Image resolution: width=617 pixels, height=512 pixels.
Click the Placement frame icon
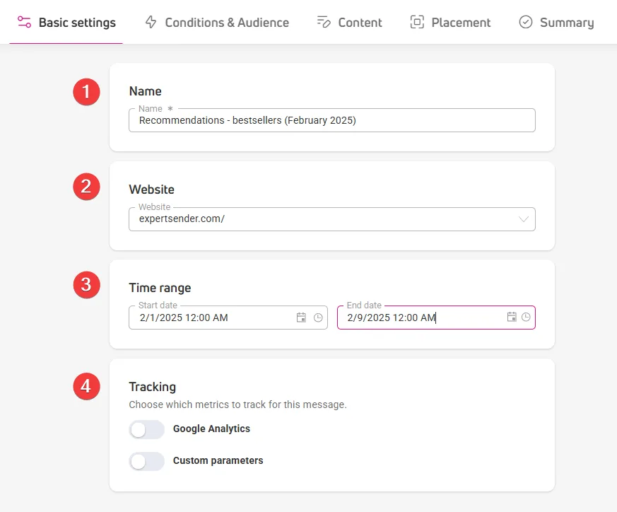point(417,22)
